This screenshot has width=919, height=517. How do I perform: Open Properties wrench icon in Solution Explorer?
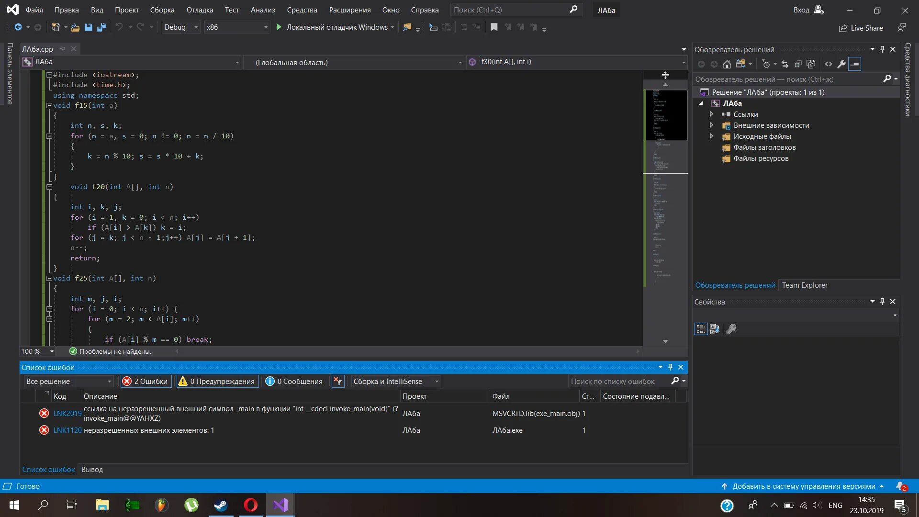tap(841, 64)
